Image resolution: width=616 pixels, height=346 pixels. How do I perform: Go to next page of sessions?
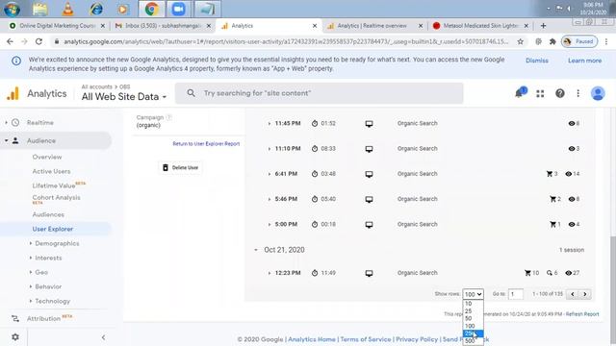(585, 294)
